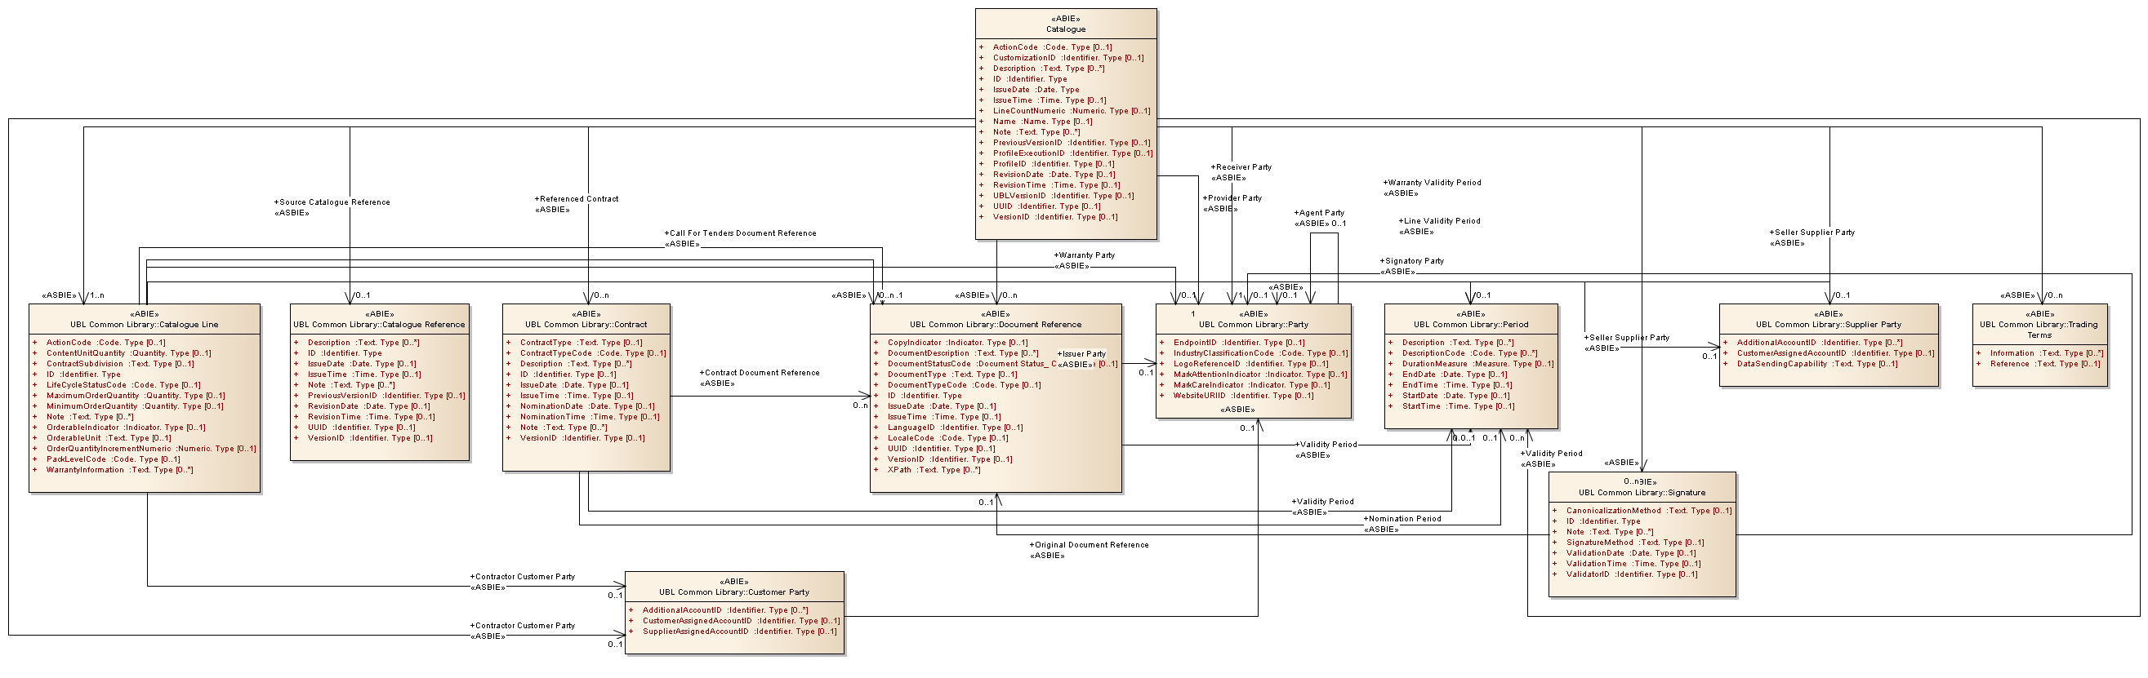This screenshot has height=678, width=2148.
Task: Select the +Source Catalogue Reference association label
Action: click(x=333, y=202)
